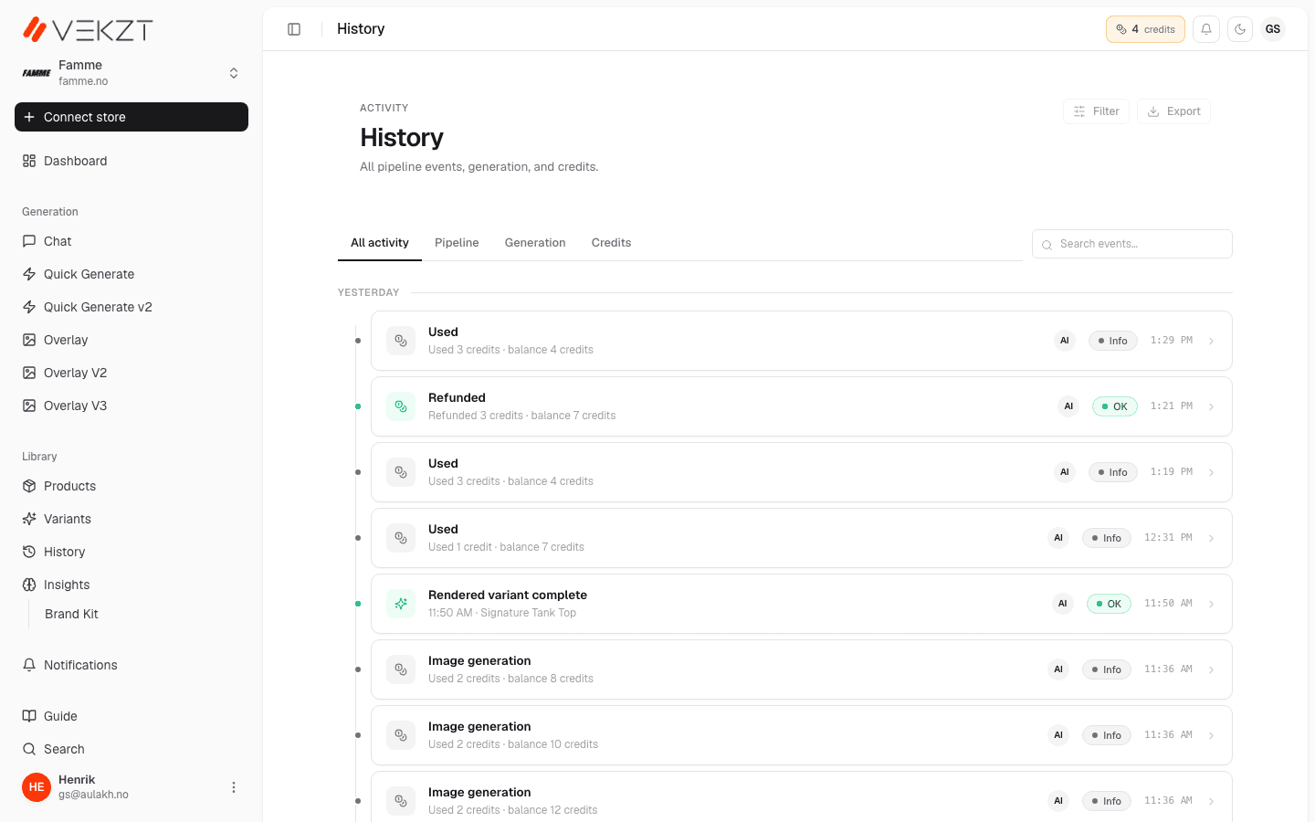Switch to the Pipeline tab
Image resolution: width=1315 pixels, height=822 pixels.
point(457,243)
